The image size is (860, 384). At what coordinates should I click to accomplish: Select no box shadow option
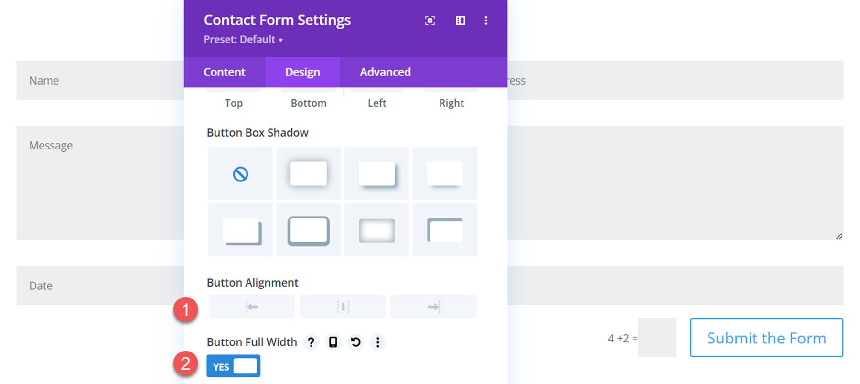point(240,174)
